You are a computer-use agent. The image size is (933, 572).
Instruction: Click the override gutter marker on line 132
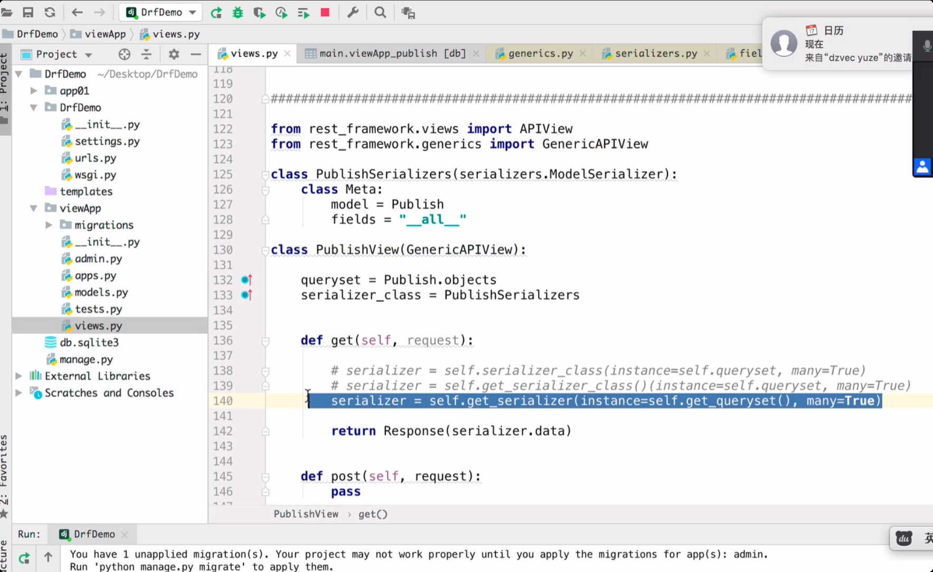(247, 280)
